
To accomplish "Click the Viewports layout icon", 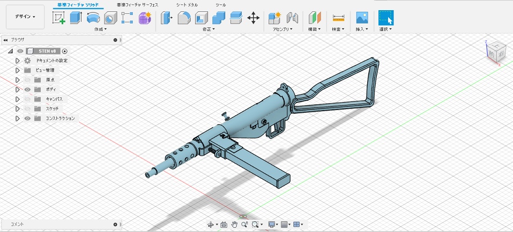I will pyautogui.click(x=296, y=225).
